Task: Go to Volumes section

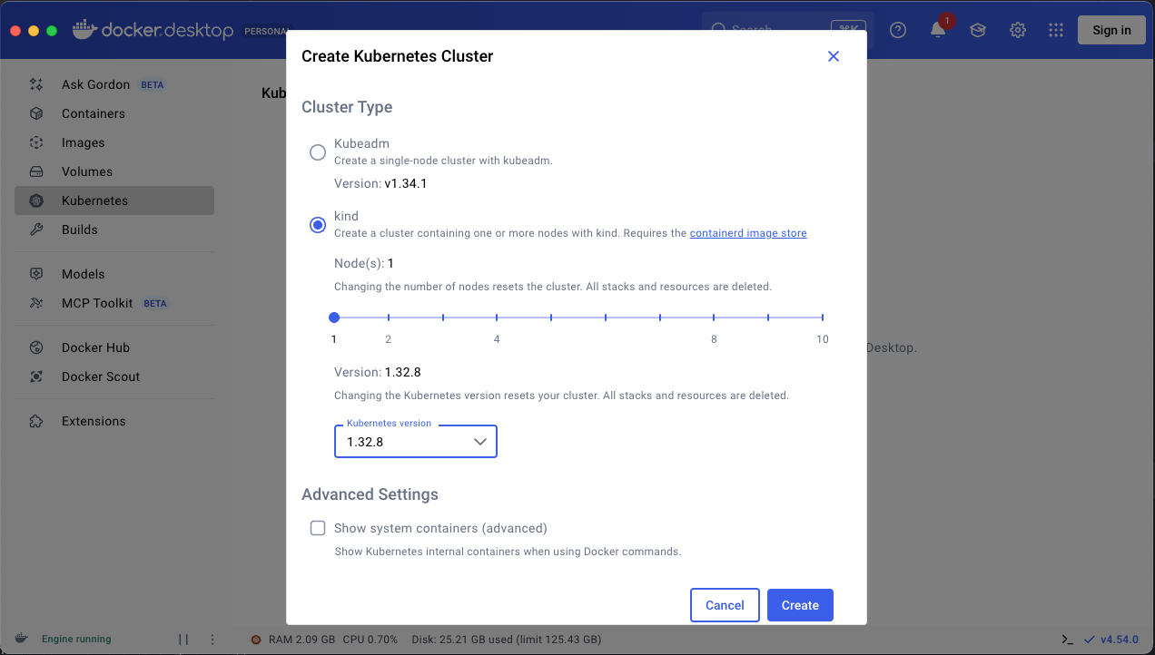Action: click(x=114, y=171)
